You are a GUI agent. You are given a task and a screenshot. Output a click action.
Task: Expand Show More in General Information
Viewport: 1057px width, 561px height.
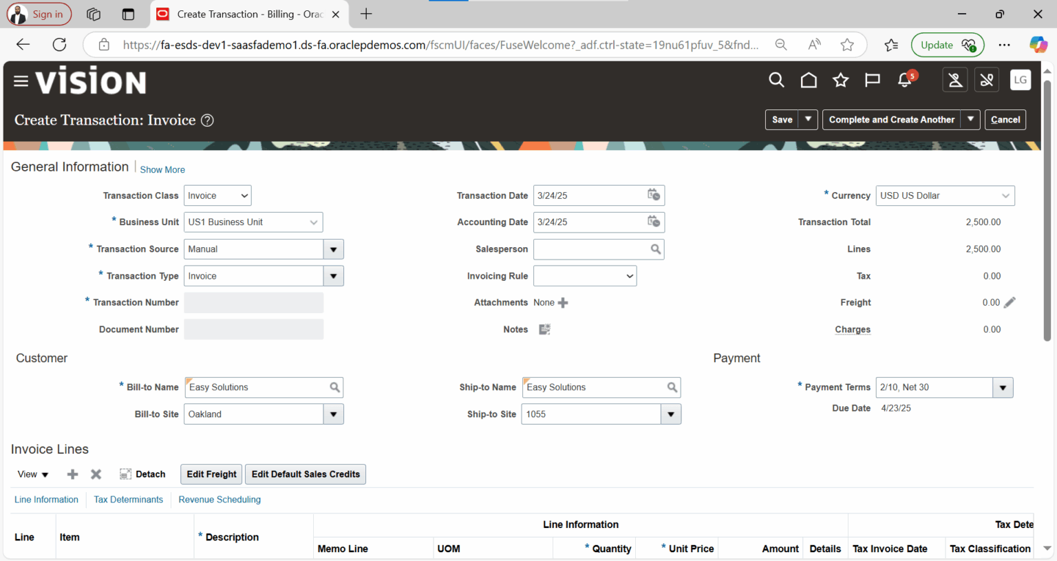point(162,169)
